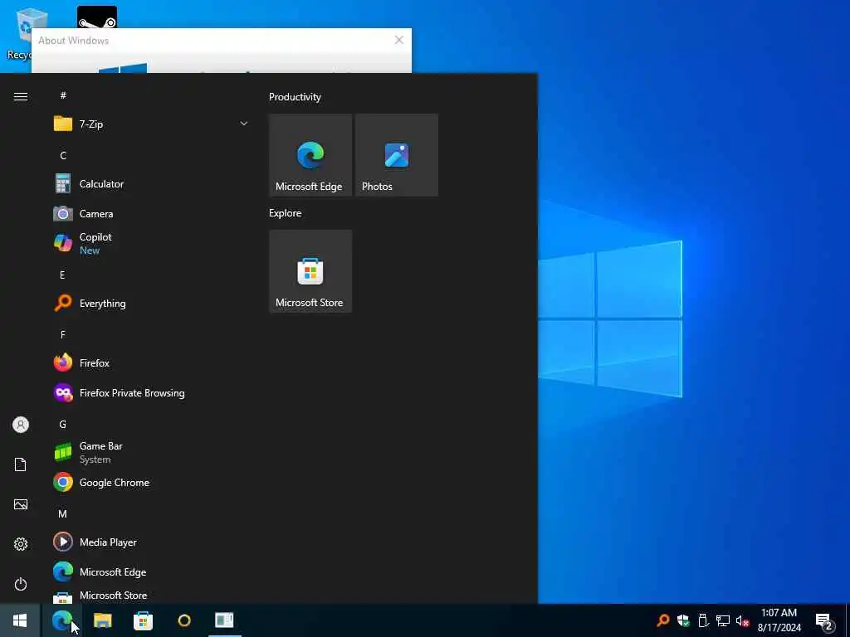Open the Everything search app
The image size is (850, 637).
click(x=151, y=304)
